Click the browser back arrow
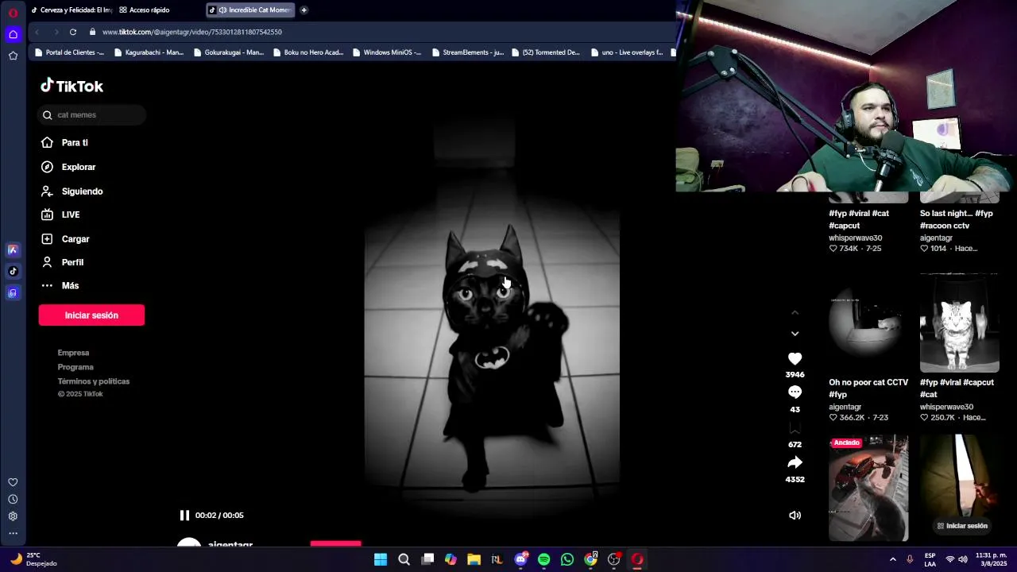 point(37,32)
